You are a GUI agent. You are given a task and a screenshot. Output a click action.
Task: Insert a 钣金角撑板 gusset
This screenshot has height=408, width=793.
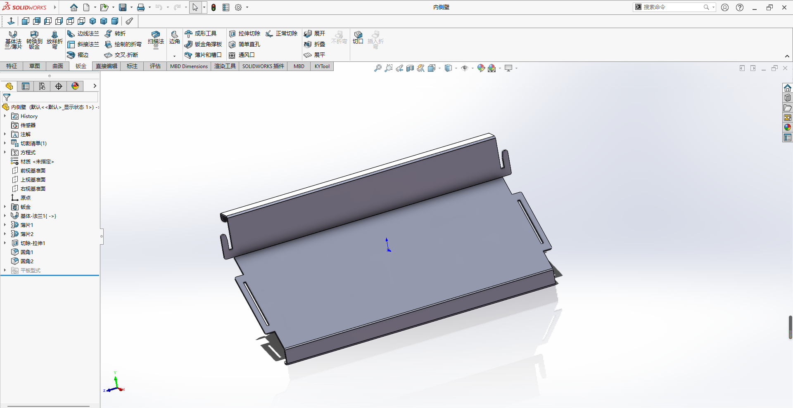click(203, 44)
